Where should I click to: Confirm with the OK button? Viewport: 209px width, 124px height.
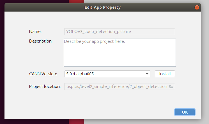click(x=185, y=112)
